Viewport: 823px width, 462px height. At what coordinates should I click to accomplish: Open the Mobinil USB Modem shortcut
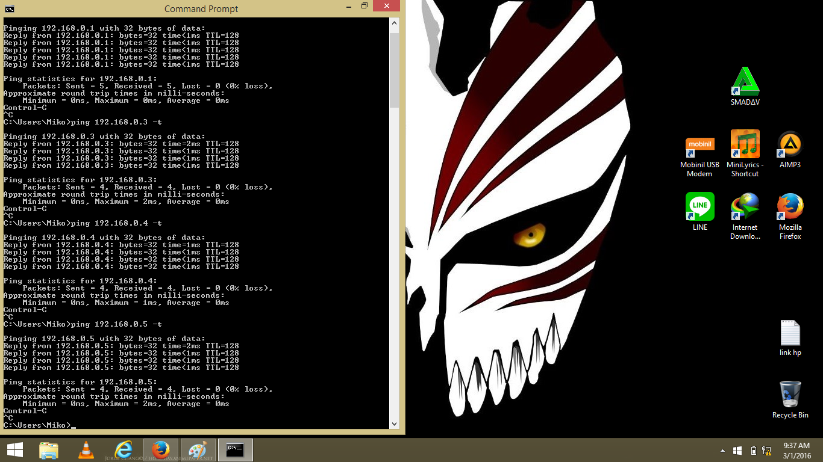pyautogui.click(x=699, y=155)
